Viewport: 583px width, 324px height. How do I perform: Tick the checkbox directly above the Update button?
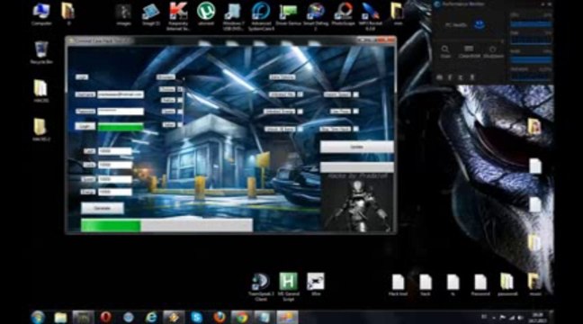355,129
